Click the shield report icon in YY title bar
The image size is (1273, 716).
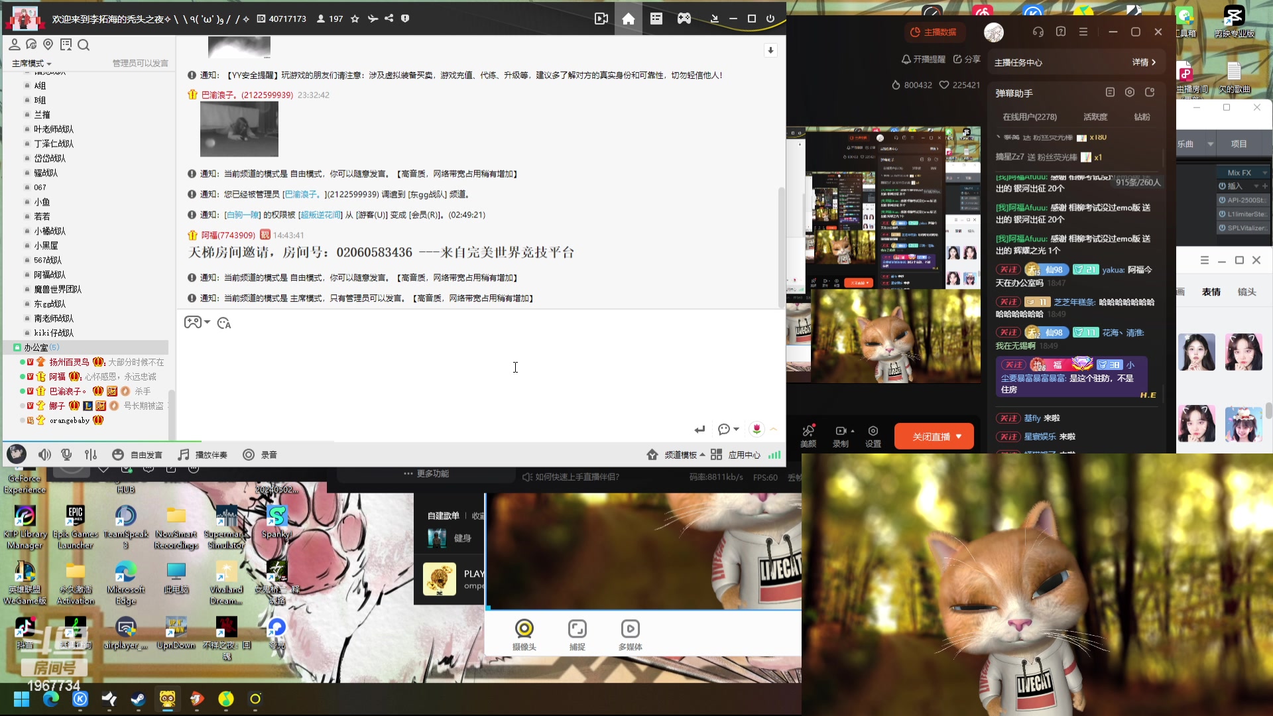[405, 19]
